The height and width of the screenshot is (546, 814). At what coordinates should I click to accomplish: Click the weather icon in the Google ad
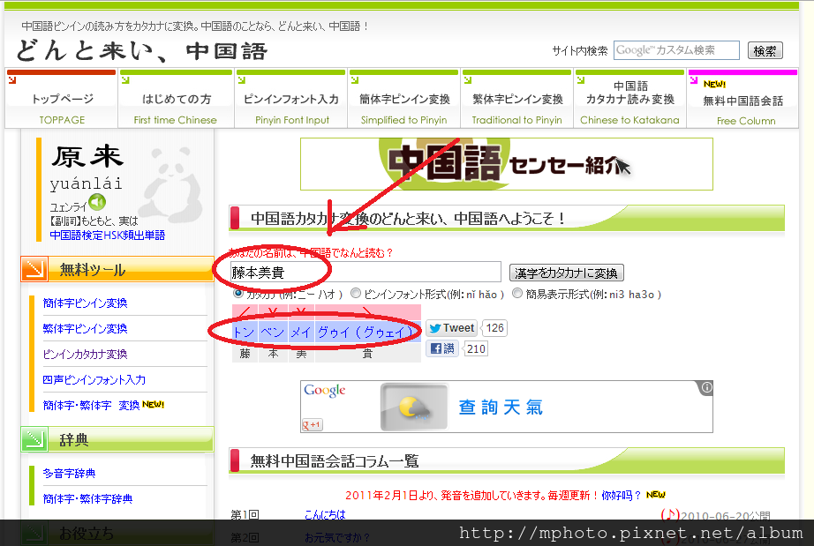414,407
